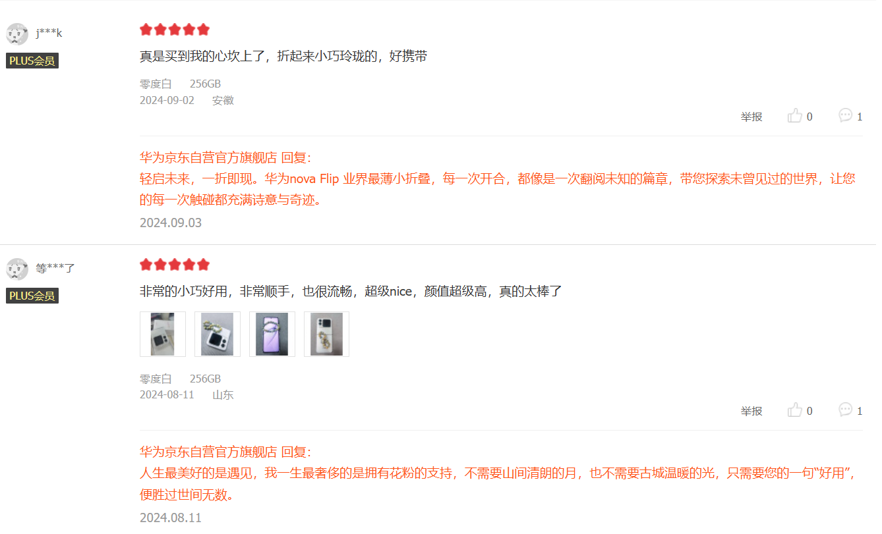Click username 等***了

55,269
